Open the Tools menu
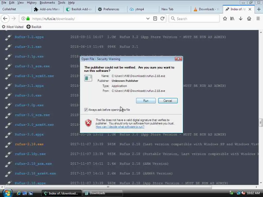 [x=62, y=3]
